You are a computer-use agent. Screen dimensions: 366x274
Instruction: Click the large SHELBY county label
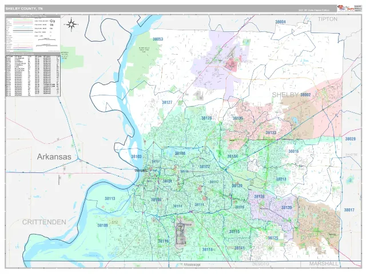285,95
